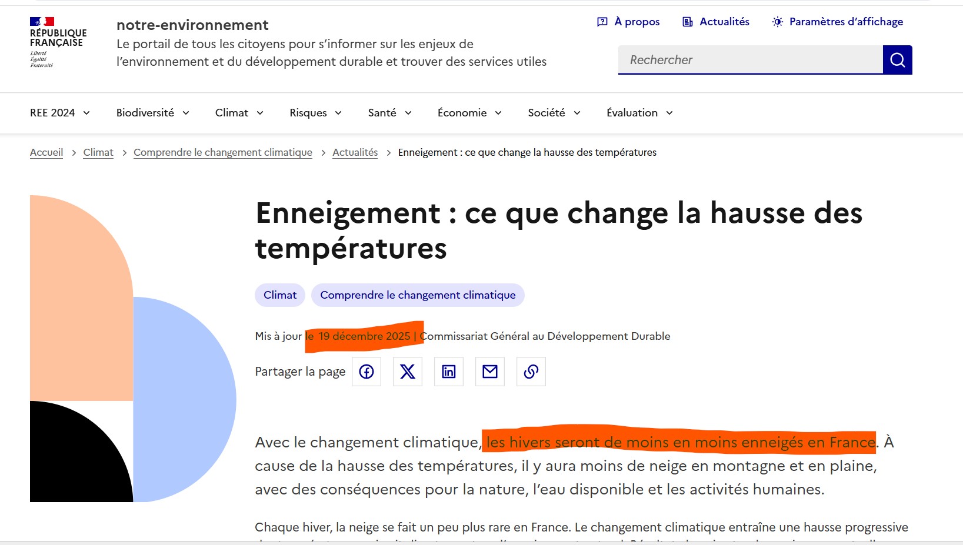The image size is (963, 545).
Task: Click into the Rechercher search field
Action: pyautogui.click(x=750, y=60)
